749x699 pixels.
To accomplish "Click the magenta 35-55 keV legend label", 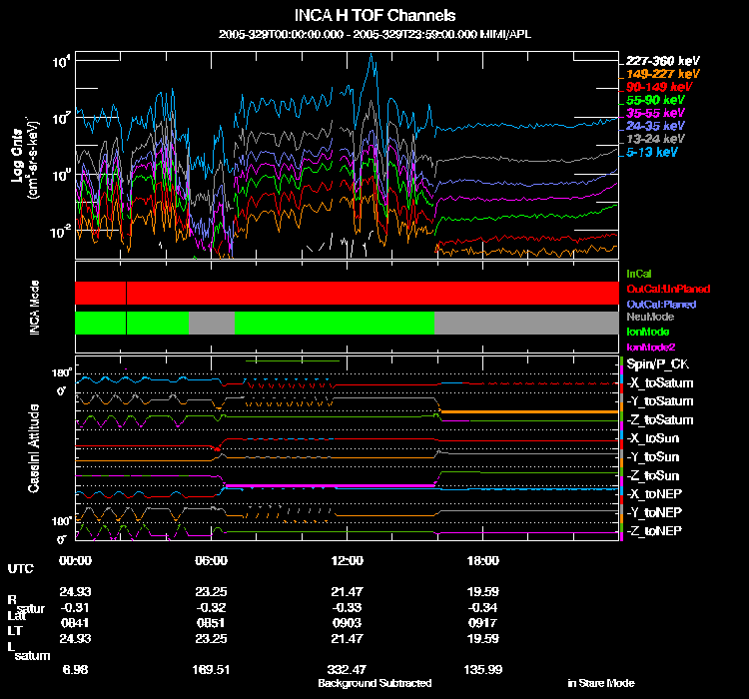I will click(x=655, y=113).
